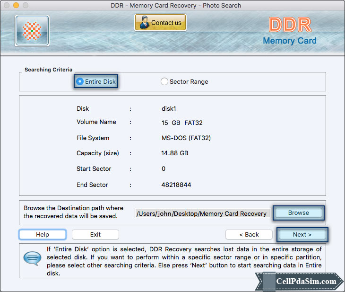
Task: Click the window title 'DDR - Memory Card Recovery'
Action: pos(176,5)
